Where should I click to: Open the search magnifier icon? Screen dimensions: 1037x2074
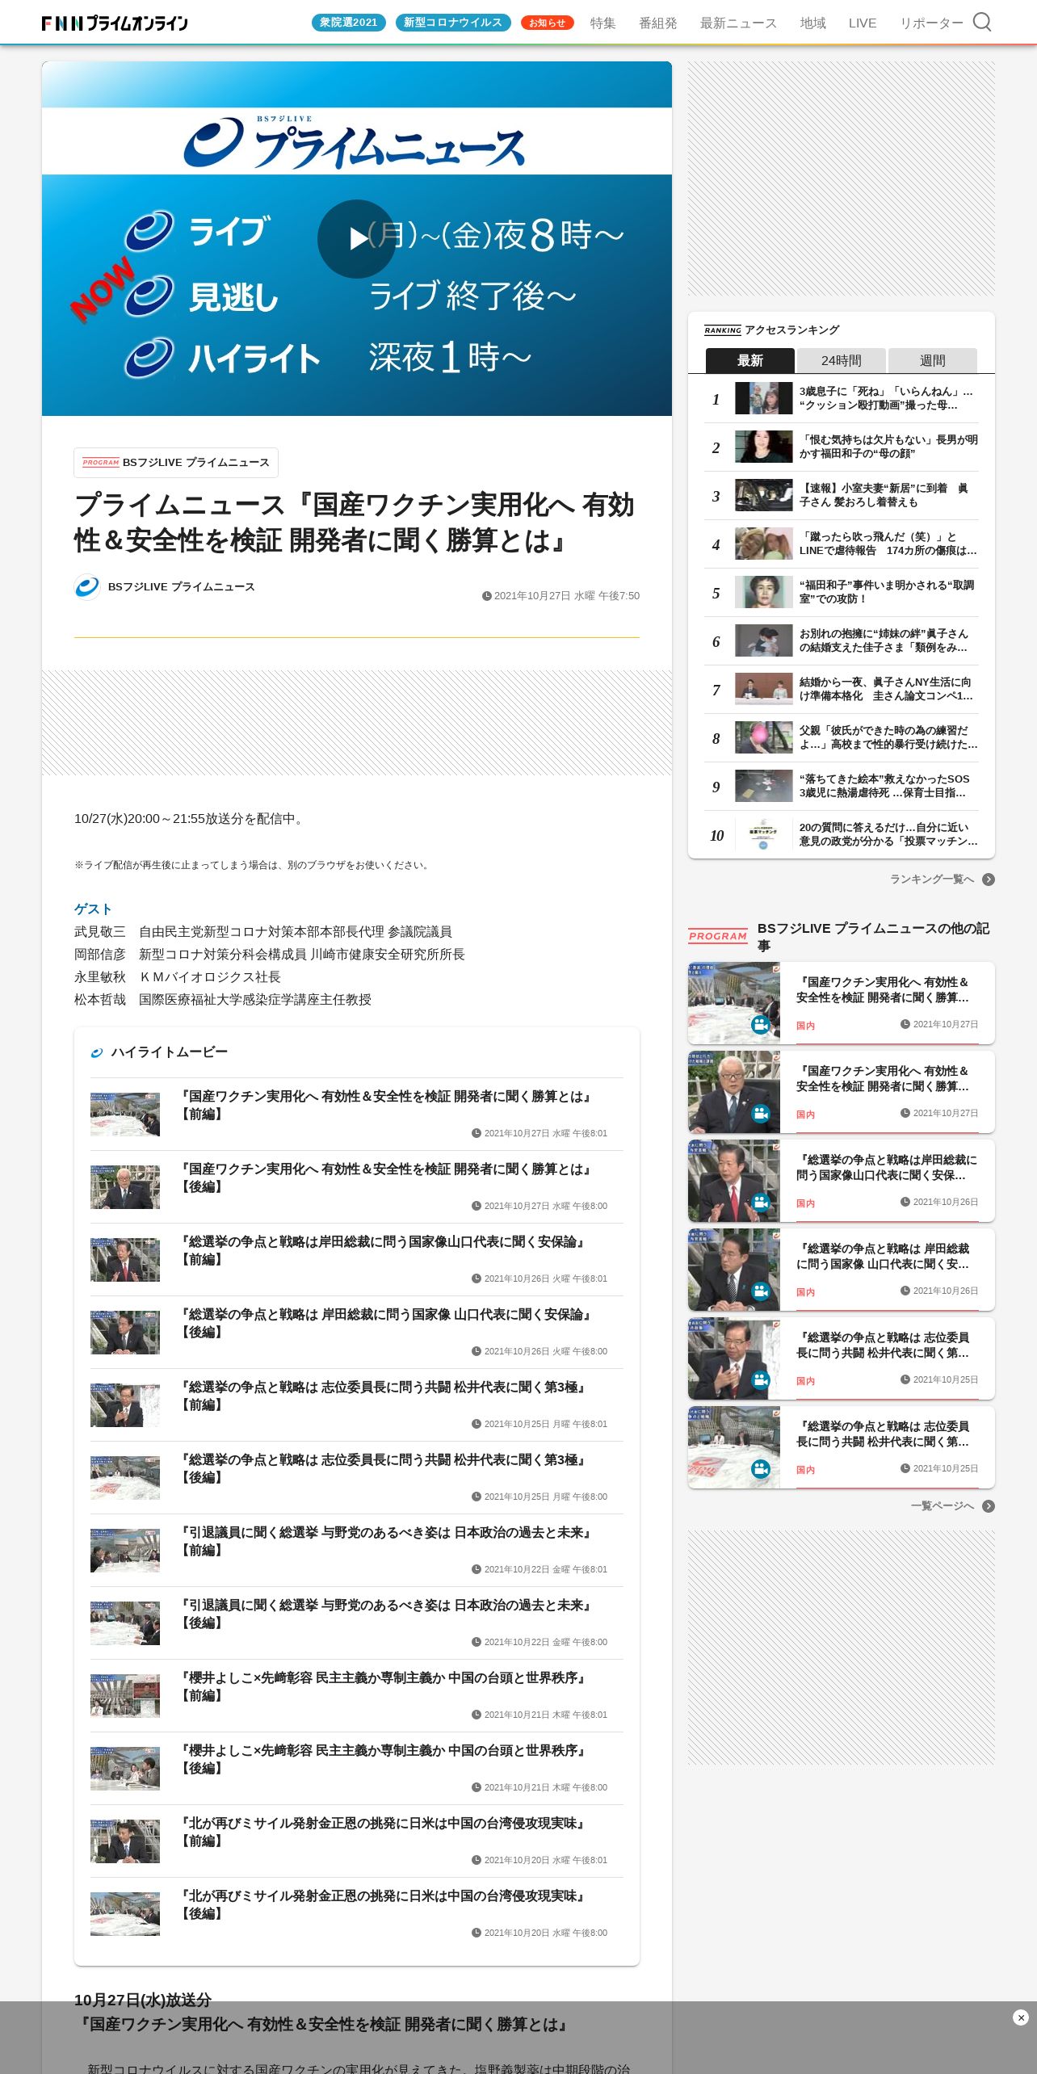[x=981, y=22]
